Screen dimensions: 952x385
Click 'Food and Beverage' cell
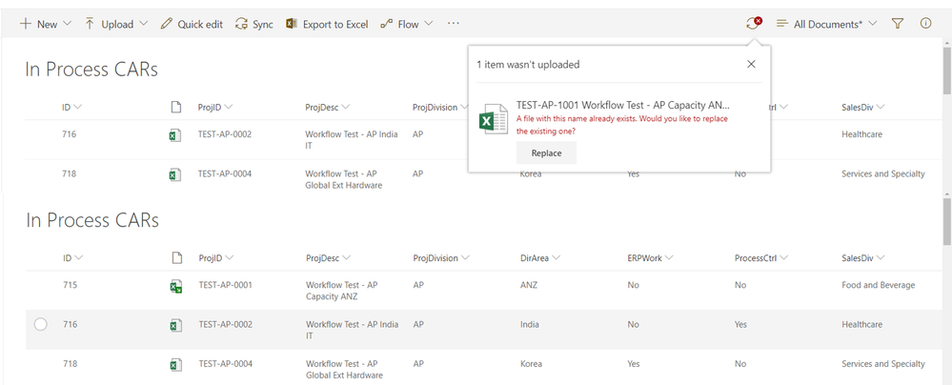click(878, 285)
